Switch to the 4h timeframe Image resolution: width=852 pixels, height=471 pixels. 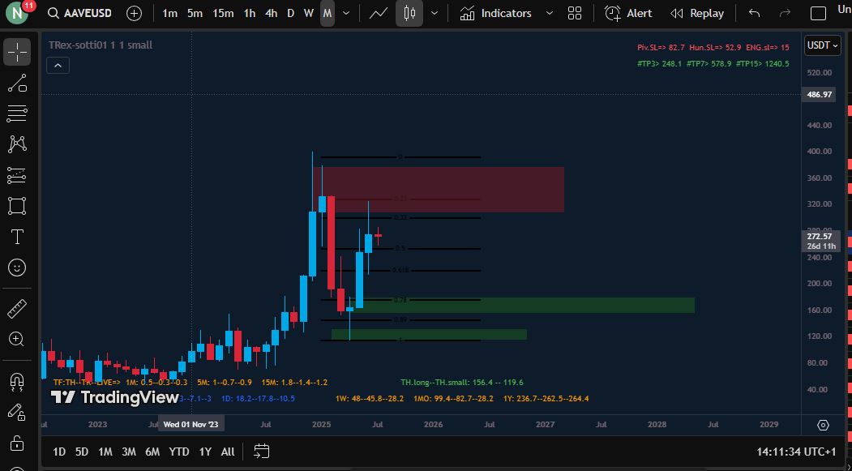pyautogui.click(x=271, y=14)
